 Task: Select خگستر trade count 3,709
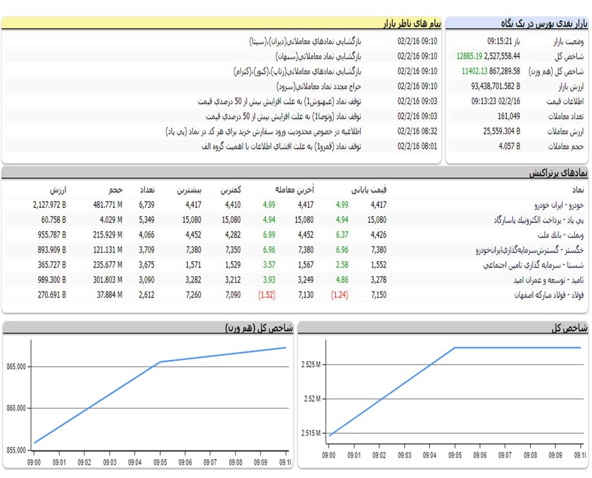[x=146, y=250]
